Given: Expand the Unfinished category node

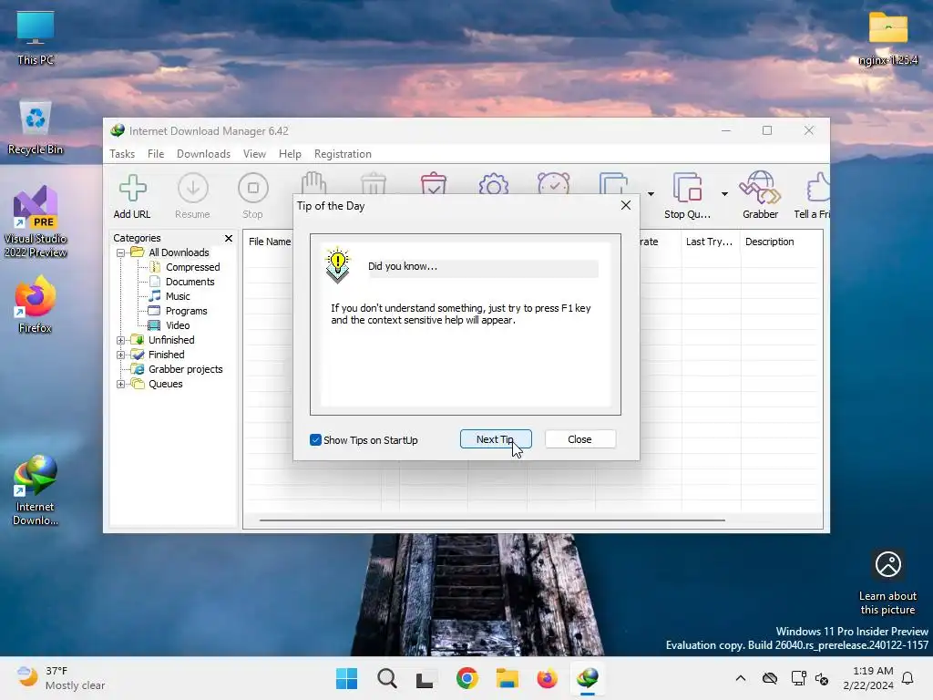Looking at the screenshot, I should [x=121, y=341].
